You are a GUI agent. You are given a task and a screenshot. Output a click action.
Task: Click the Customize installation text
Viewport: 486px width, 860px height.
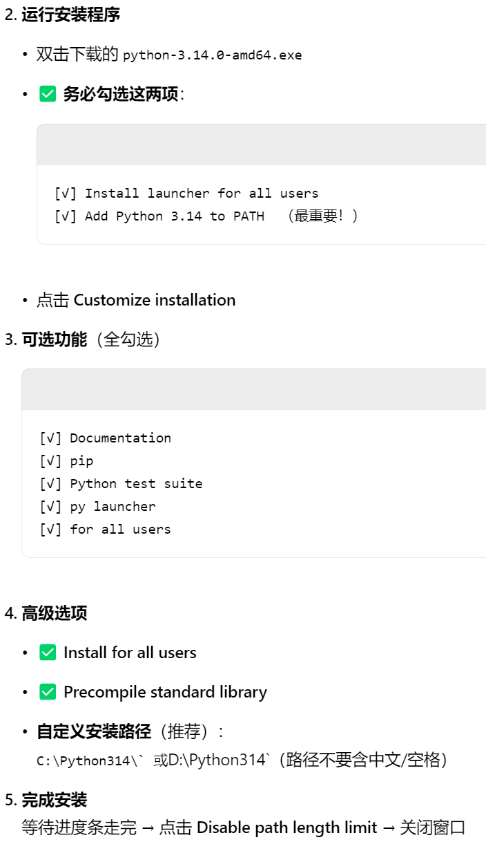pyautogui.click(x=155, y=300)
